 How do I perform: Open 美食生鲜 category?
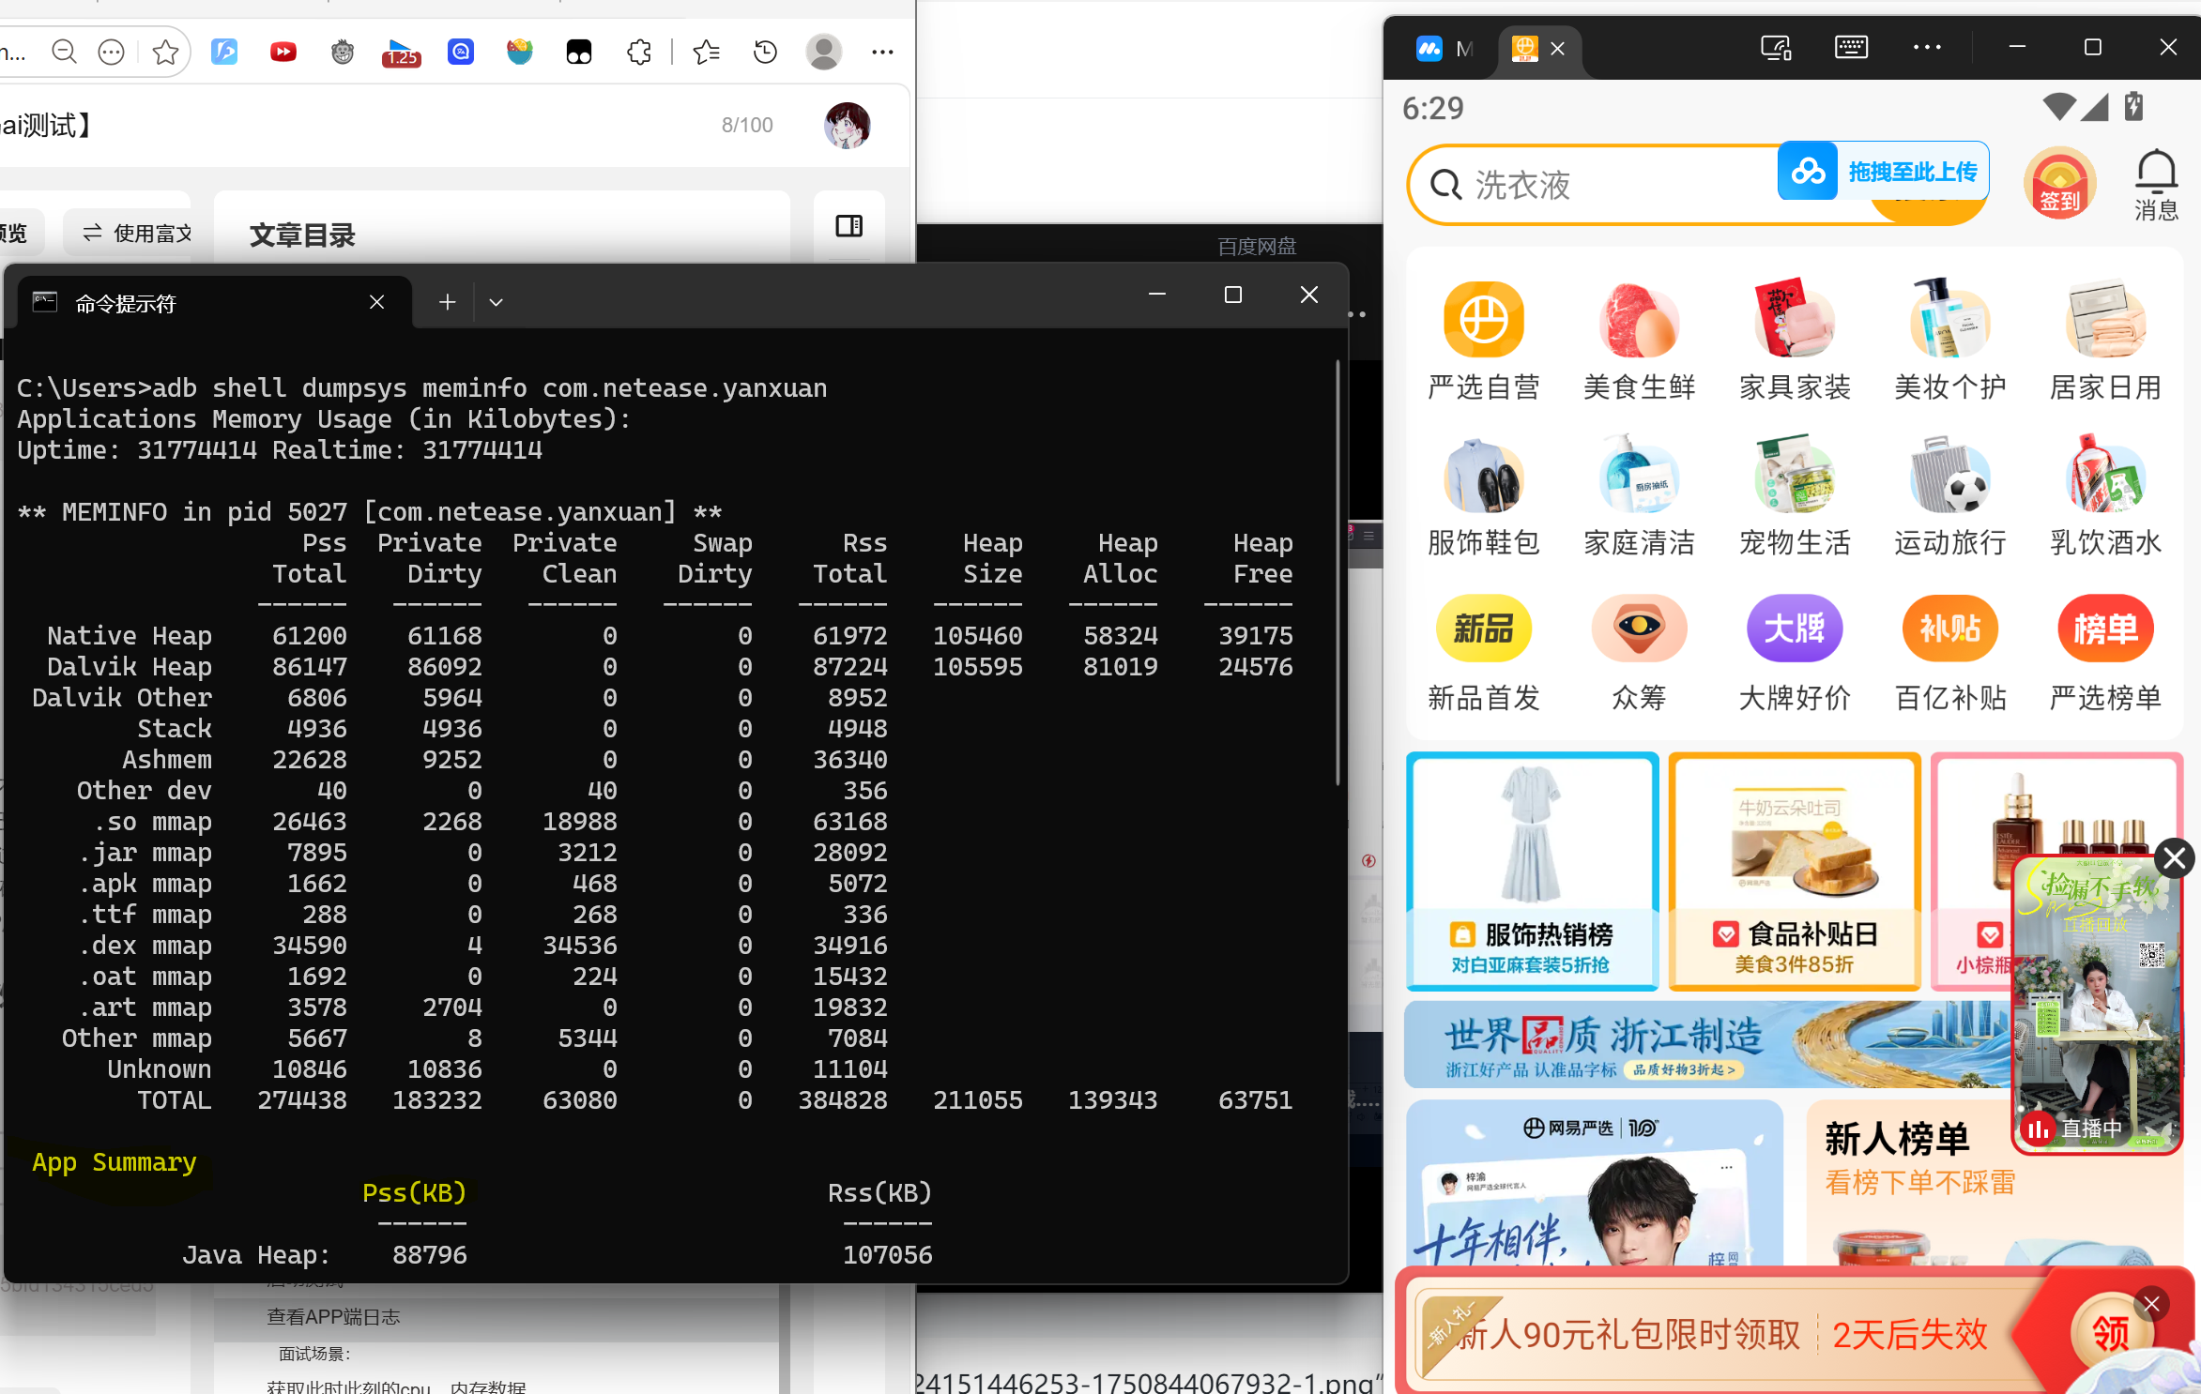coord(1639,341)
